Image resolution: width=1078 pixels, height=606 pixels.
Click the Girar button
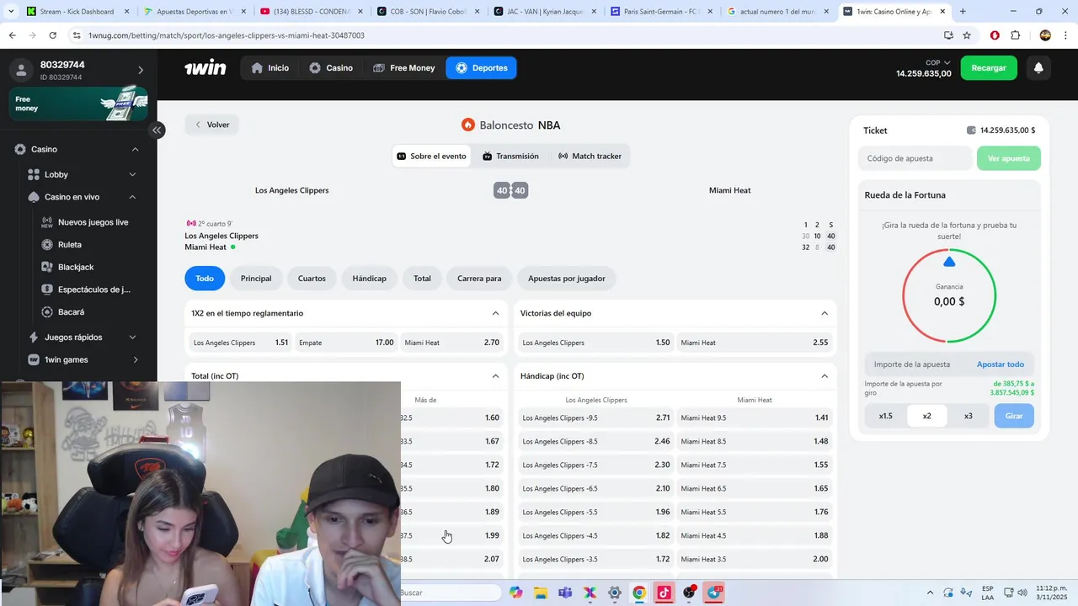coord(1014,416)
